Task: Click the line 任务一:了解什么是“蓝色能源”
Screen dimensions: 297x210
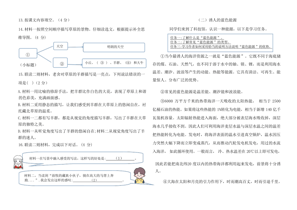Action: 197,38
